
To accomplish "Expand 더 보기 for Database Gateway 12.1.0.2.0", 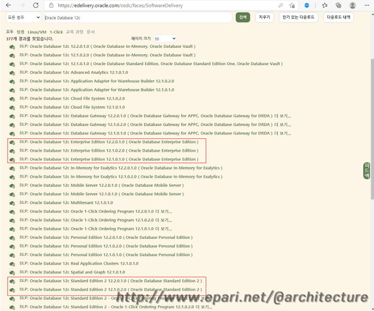I will click(x=282, y=124).
